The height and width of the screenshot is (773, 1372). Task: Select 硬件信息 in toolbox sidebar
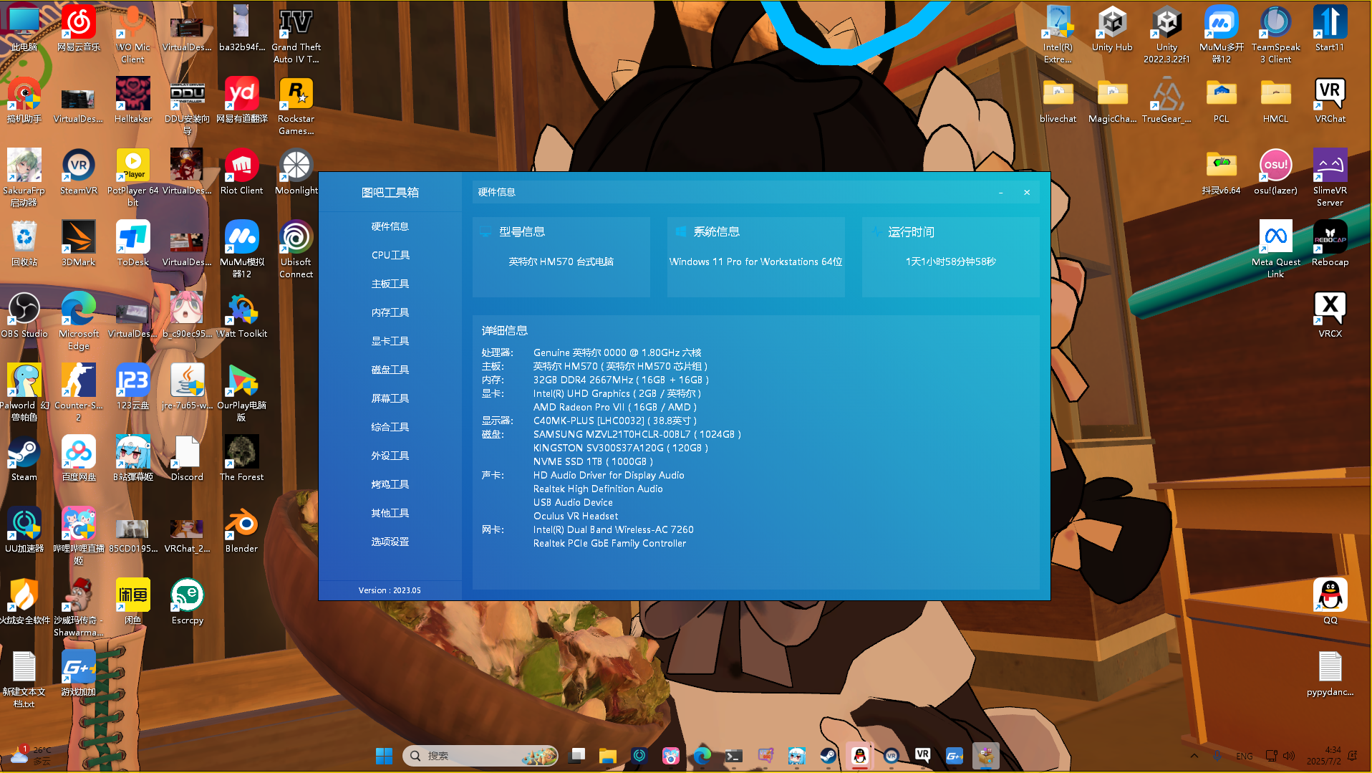390,226
